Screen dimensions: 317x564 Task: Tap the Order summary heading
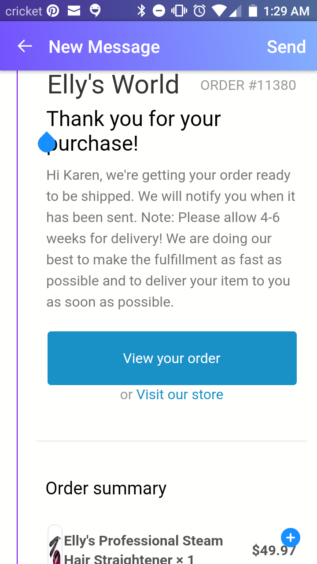(x=106, y=488)
